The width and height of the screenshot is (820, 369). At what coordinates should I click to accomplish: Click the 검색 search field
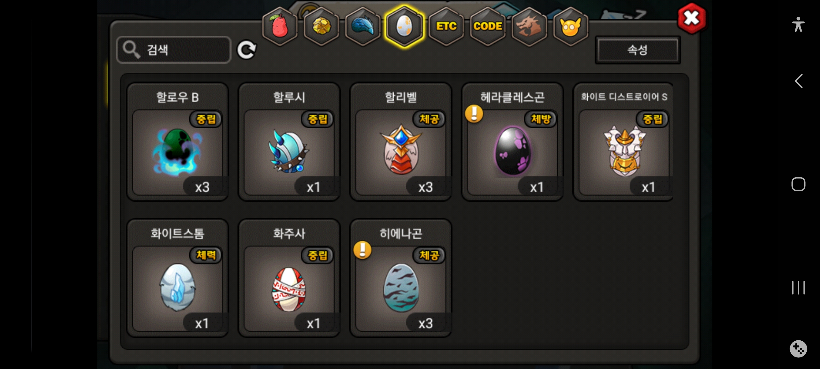(174, 50)
